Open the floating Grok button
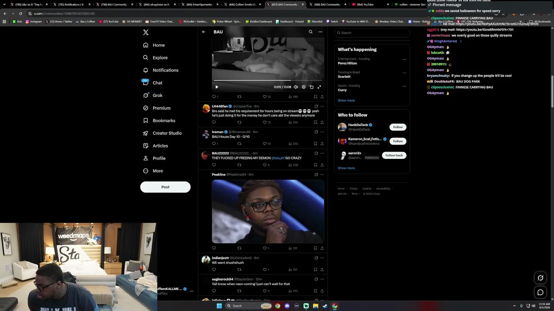 pyautogui.click(x=541, y=278)
